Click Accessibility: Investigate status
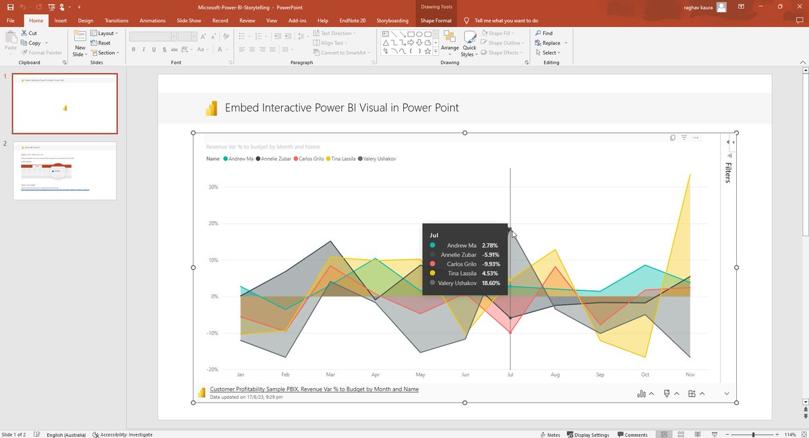809x438 pixels. coord(123,435)
